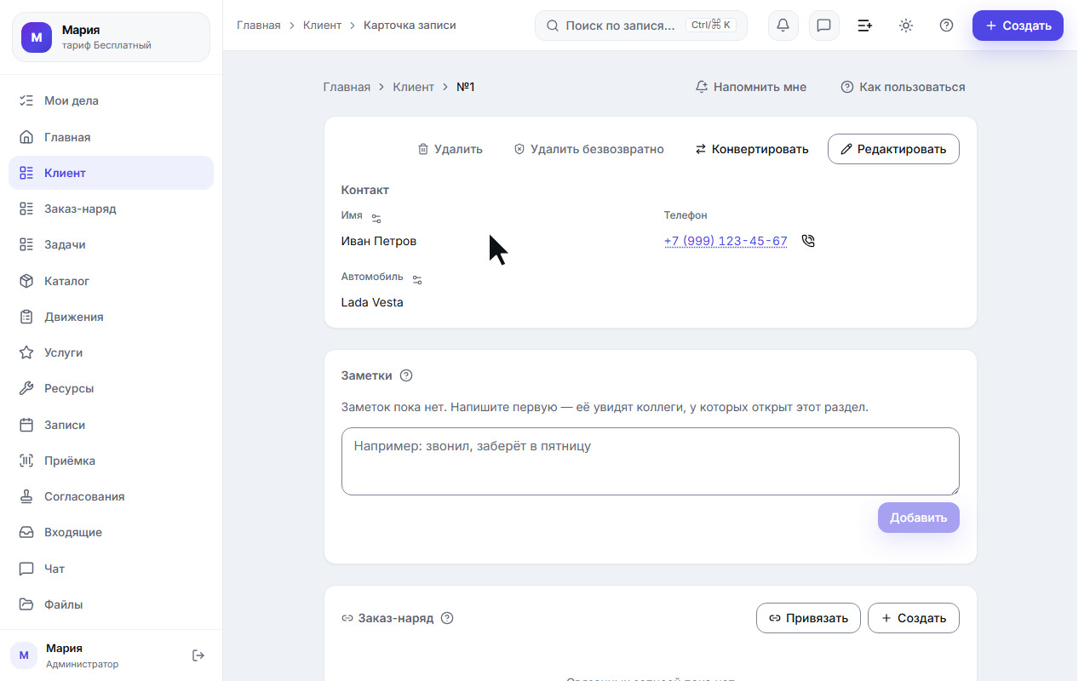The image size is (1090, 681).
Task: Click phone number +7 (999) 123-45-67
Action: 726,241
